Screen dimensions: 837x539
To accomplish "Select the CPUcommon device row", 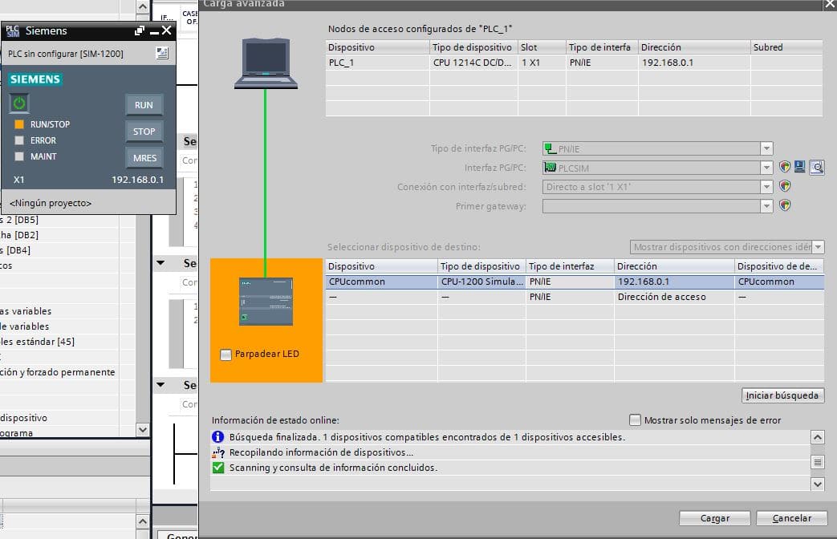I will (x=575, y=282).
